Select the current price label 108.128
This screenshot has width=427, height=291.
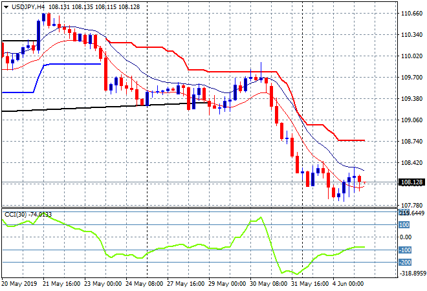pyautogui.click(x=412, y=182)
